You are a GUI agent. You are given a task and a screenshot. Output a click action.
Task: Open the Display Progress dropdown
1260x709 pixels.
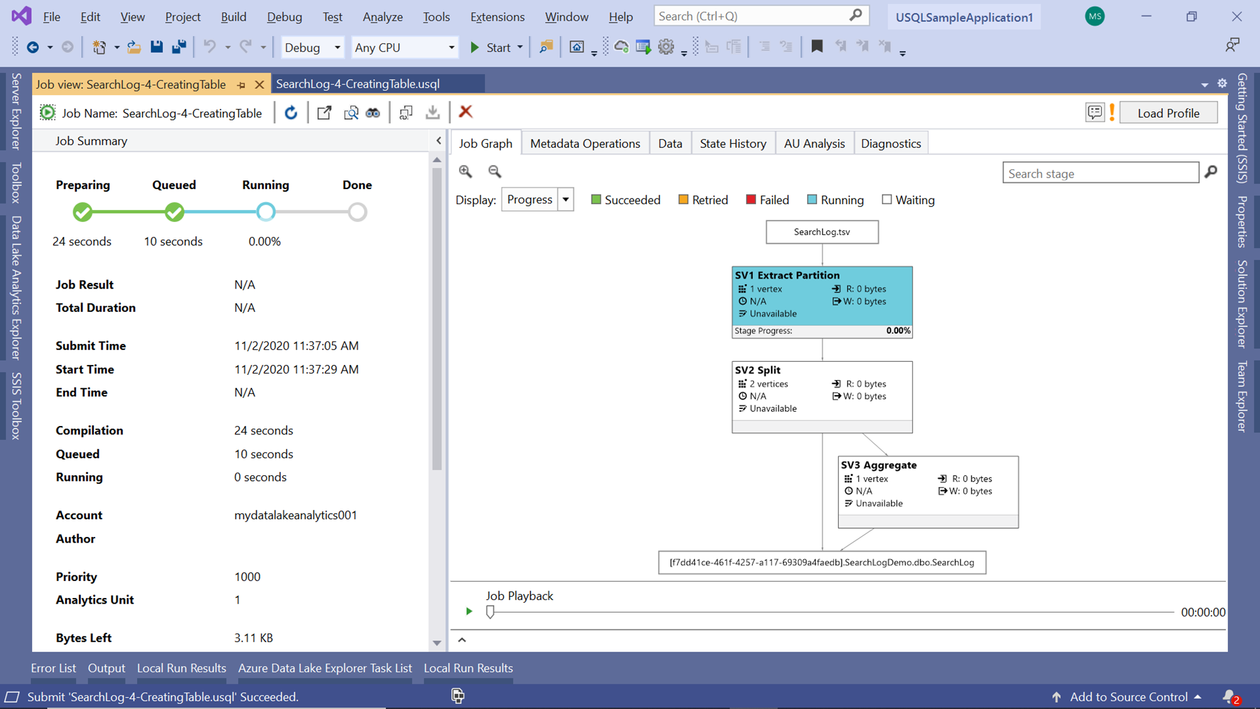(x=566, y=200)
